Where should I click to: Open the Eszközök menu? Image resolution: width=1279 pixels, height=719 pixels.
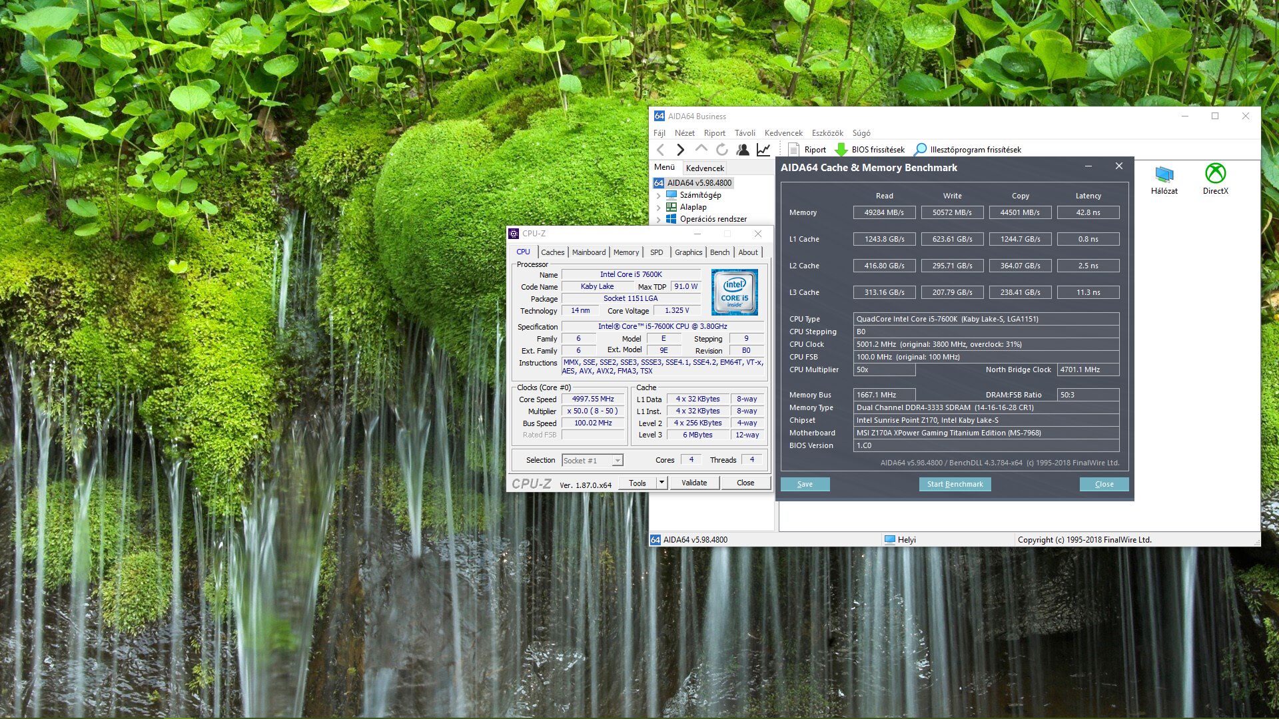click(827, 133)
